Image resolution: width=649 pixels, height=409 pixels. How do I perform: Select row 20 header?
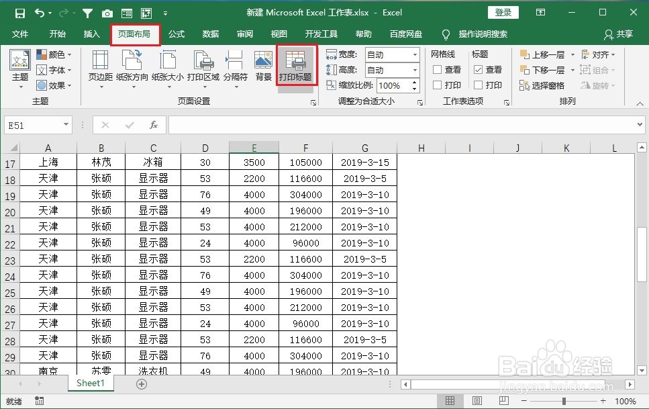10,212
